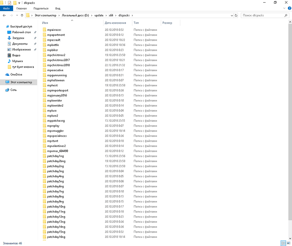The height and width of the screenshot is (246, 292).
Task: Unpin Рабочий стол using pin icon
Action: [x=35, y=32]
